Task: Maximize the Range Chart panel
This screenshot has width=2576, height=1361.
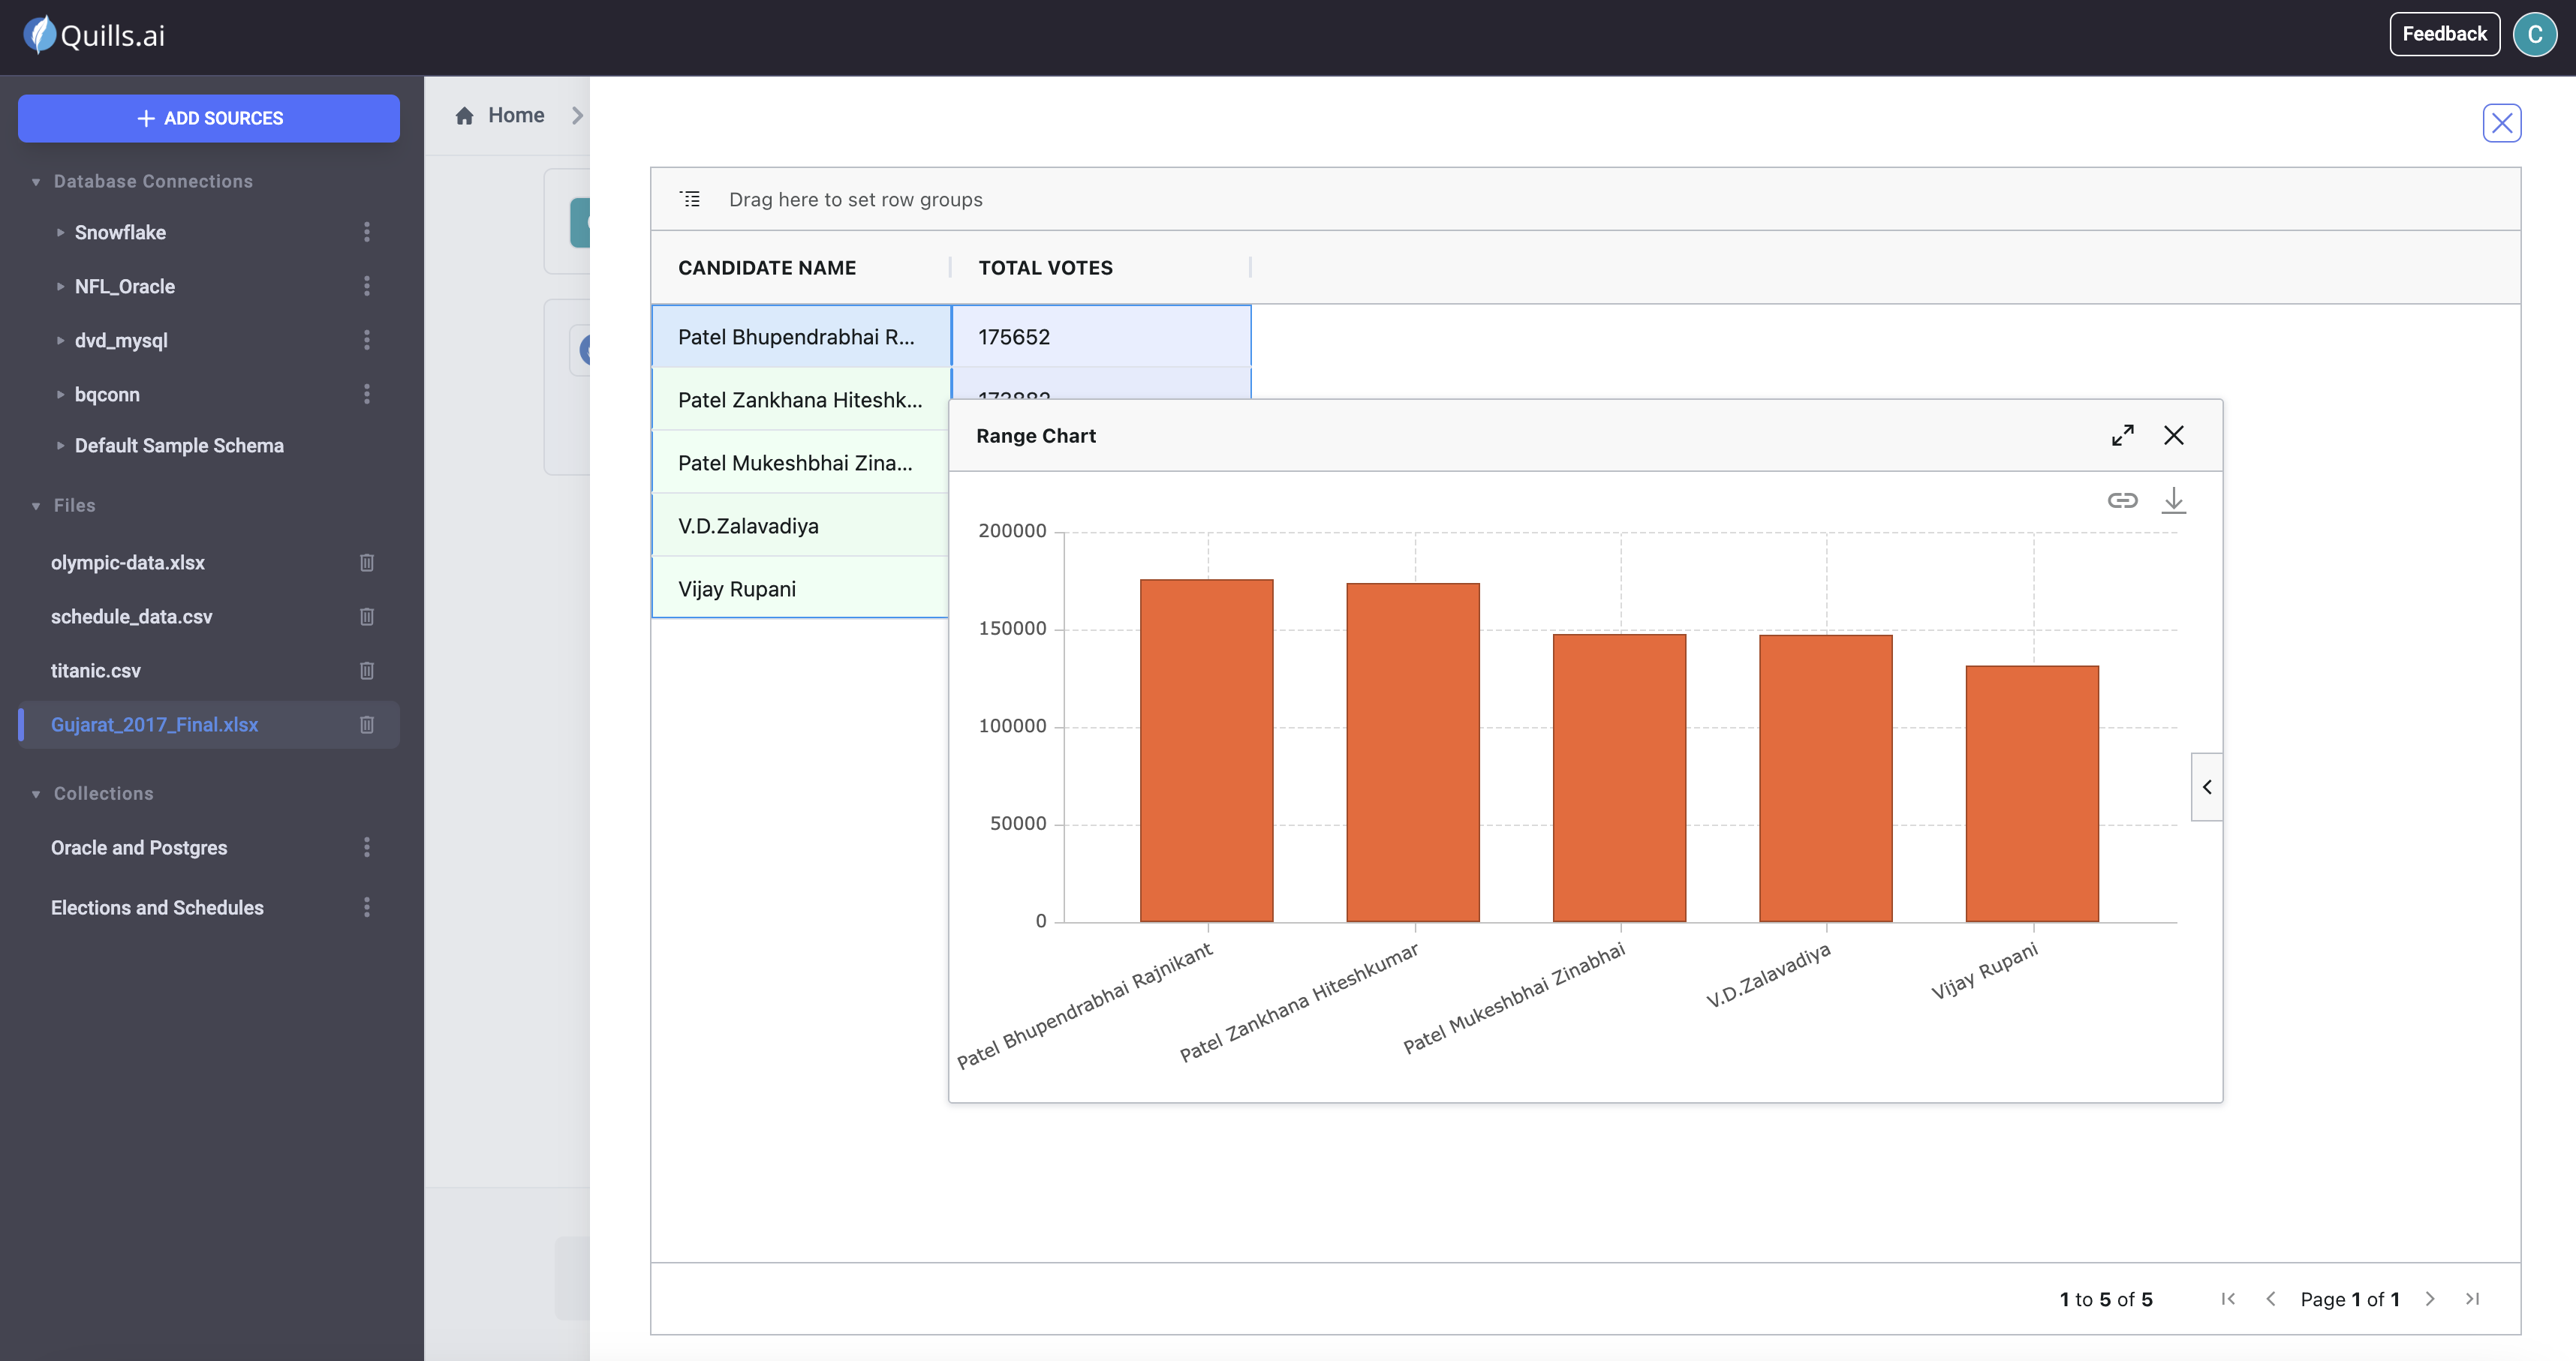Action: click(x=2122, y=436)
